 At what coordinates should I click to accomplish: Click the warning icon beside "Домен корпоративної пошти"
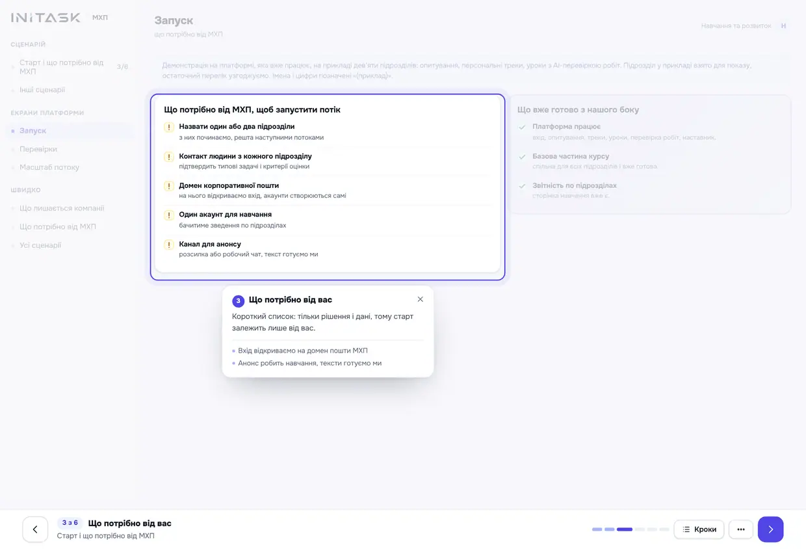point(169,186)
